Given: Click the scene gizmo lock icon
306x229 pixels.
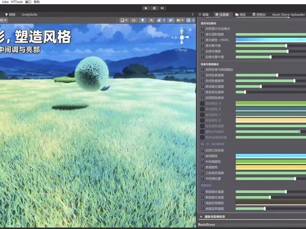Looking at the screenshot, I should [190, 29].
